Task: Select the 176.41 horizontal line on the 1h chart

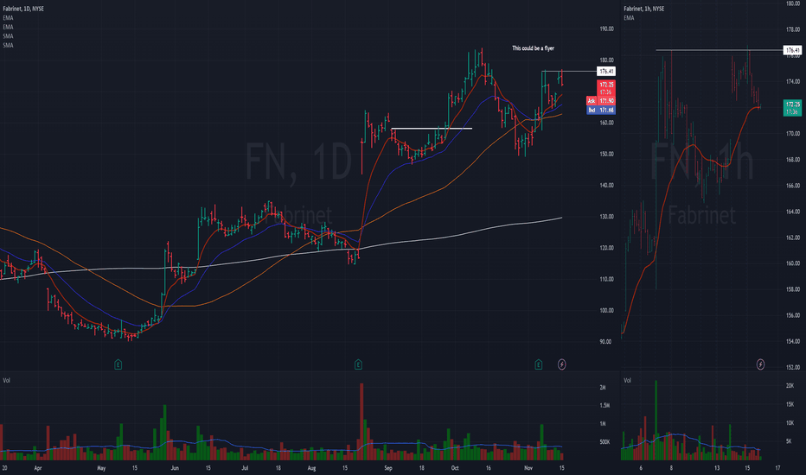Action: click(719, 50)
